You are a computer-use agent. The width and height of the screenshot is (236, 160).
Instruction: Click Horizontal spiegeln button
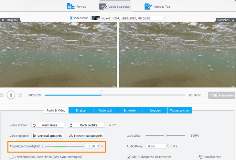coord(86,136)
